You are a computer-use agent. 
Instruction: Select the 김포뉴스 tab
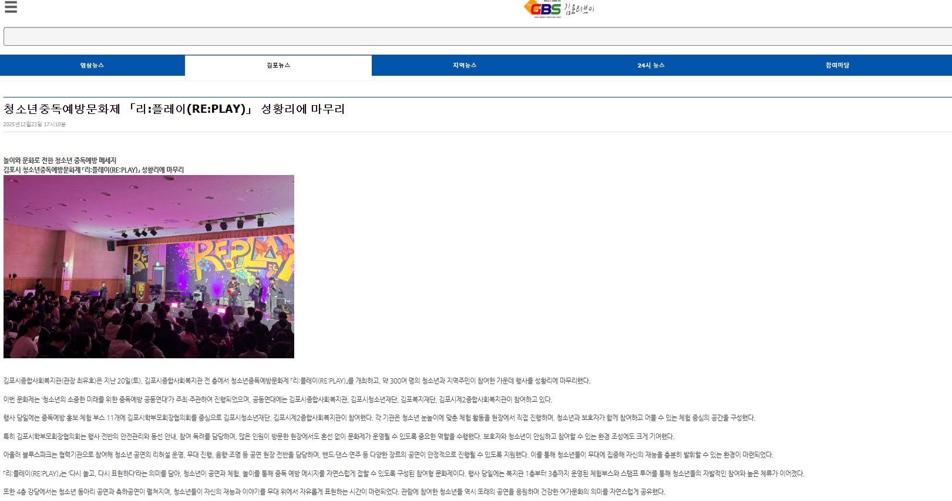coord(278,65)
